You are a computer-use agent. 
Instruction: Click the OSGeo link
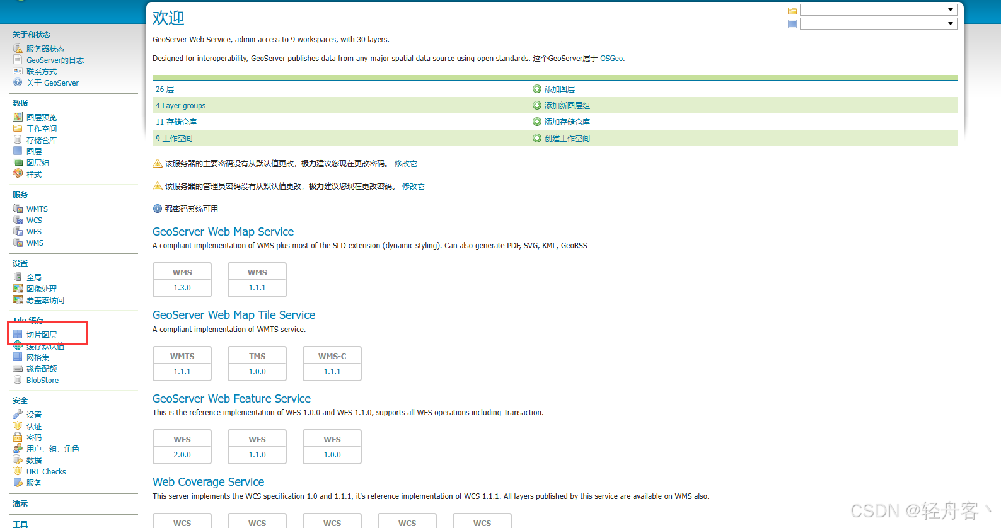pyautogui.click(x=611, y=59)
